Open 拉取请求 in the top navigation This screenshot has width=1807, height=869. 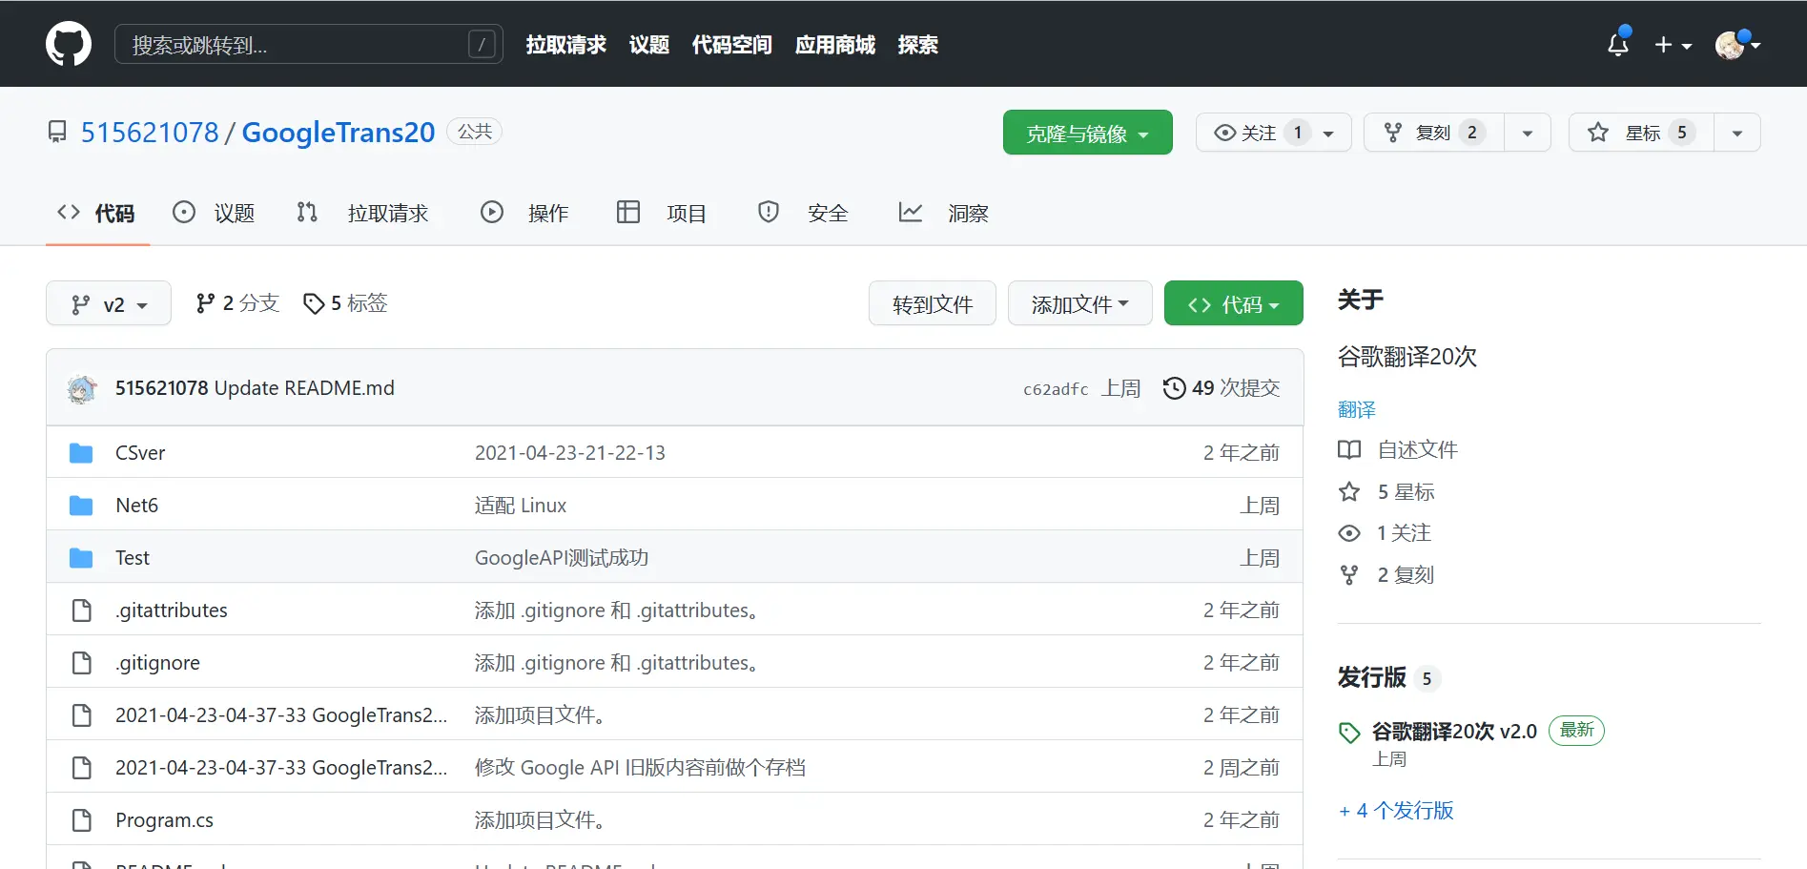pyautogui.click(x=566, y=45)
